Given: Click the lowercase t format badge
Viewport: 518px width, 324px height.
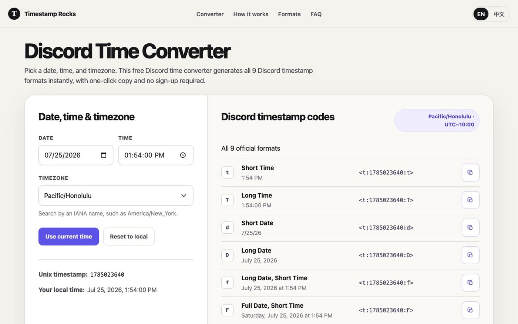Looking at the screenshot, I should click(x=227, y=173).
